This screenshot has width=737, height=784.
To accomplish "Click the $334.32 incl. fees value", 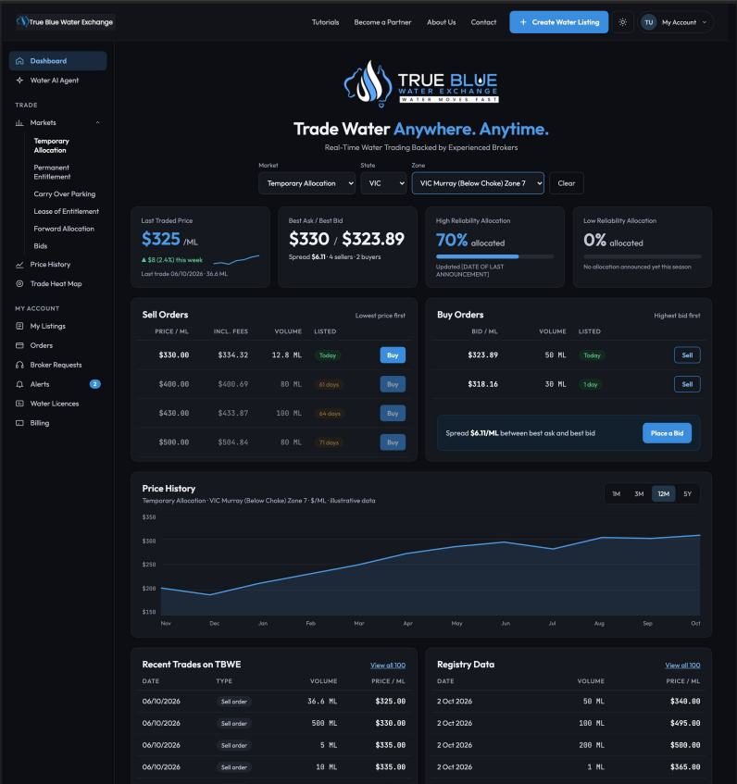I will 233,355.
